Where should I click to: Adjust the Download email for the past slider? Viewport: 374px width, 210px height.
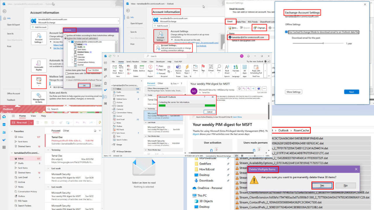tap(323, 43)
